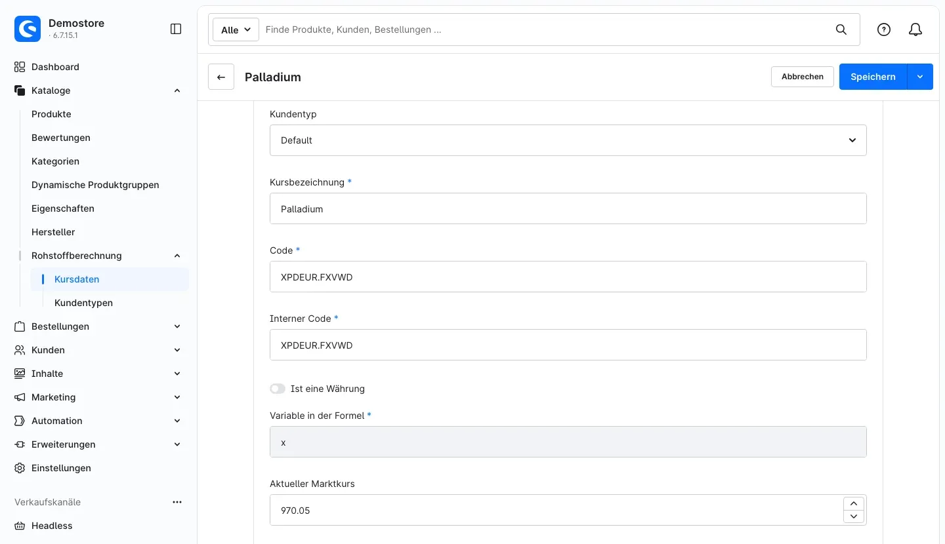Click the search magnifier icon
The height and width of the screenshot is (544, 945).
click(841, 29)
